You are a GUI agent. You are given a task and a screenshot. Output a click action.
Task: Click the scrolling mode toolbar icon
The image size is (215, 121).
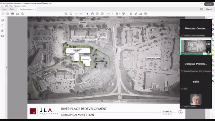click(124, 14)
